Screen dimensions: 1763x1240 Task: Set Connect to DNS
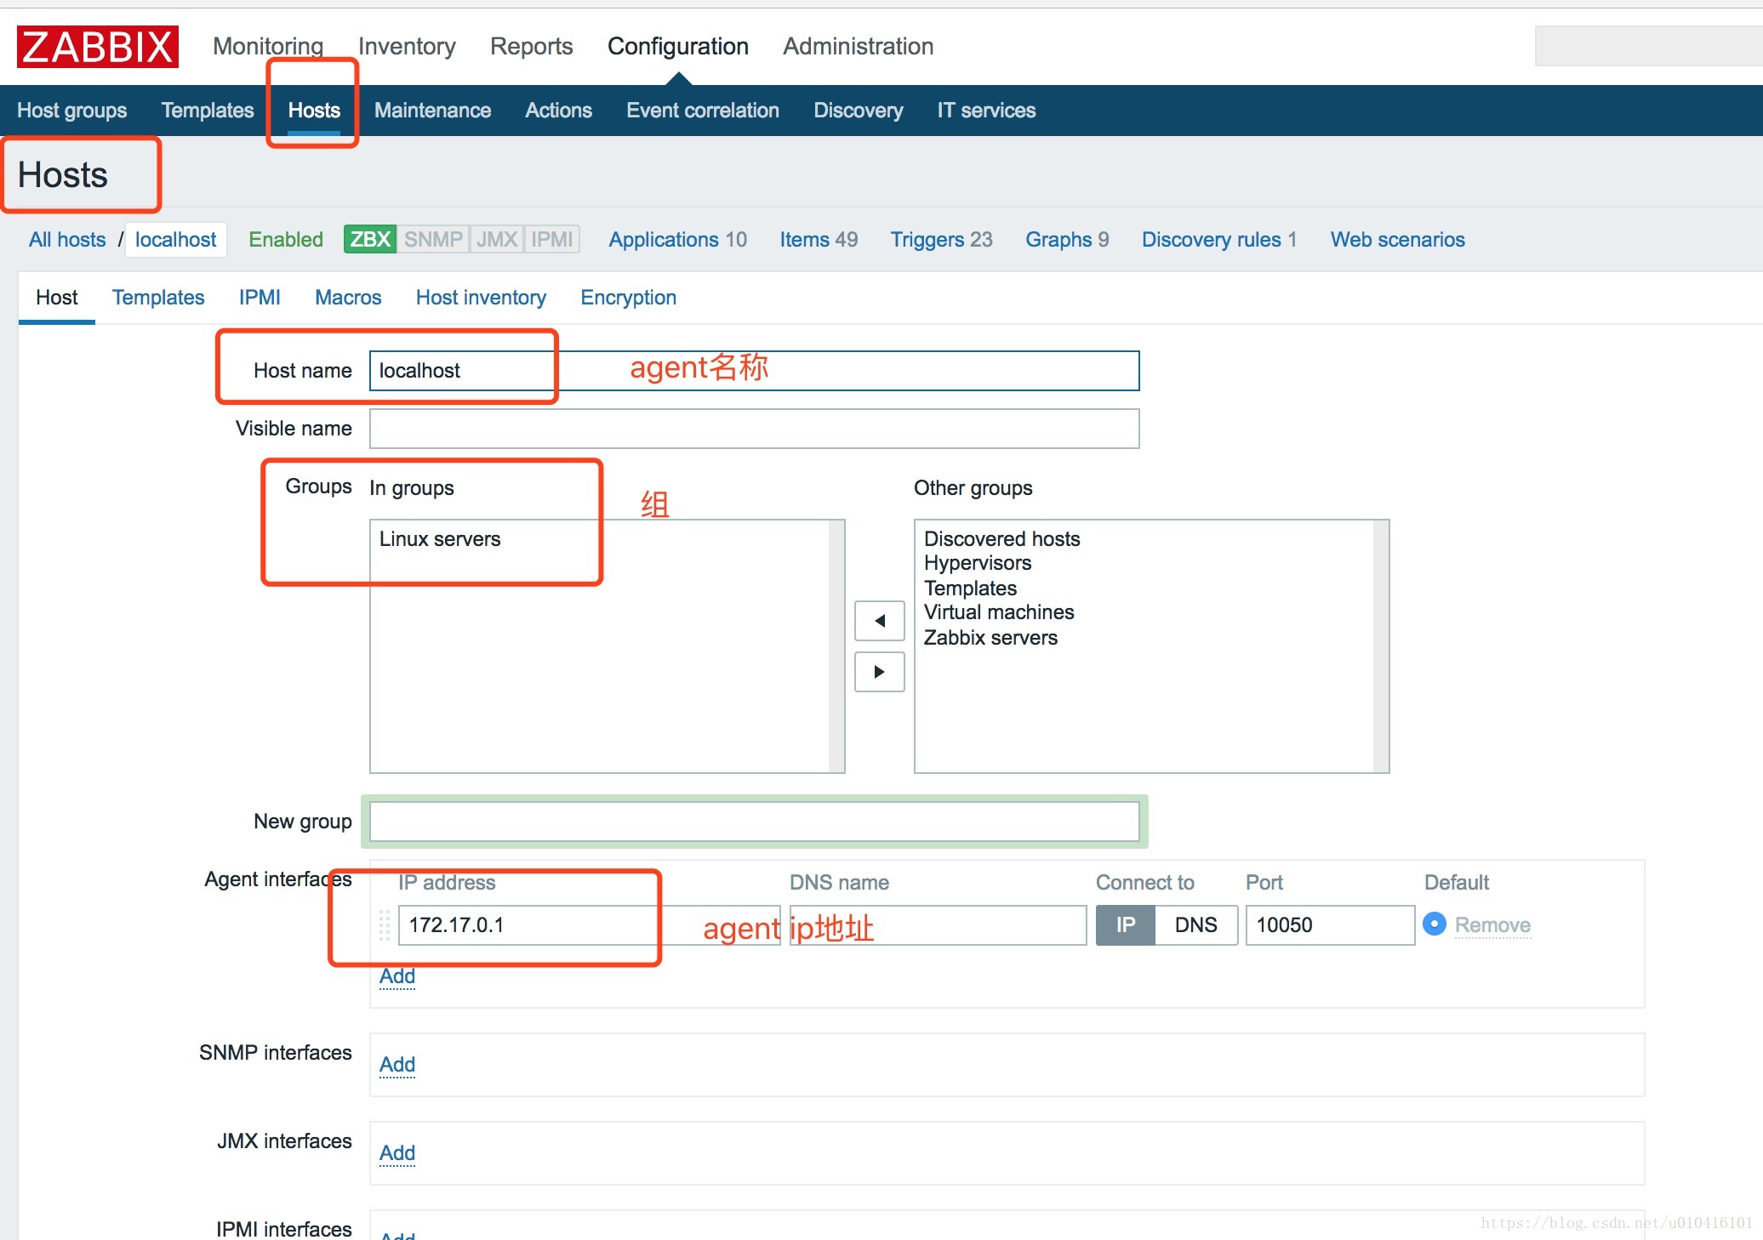(1195, 924)
